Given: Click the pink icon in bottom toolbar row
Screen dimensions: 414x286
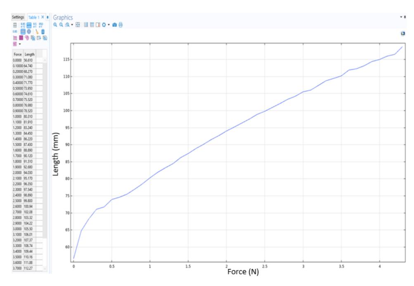Looking at the screenshot, I should tap(15, 44).
